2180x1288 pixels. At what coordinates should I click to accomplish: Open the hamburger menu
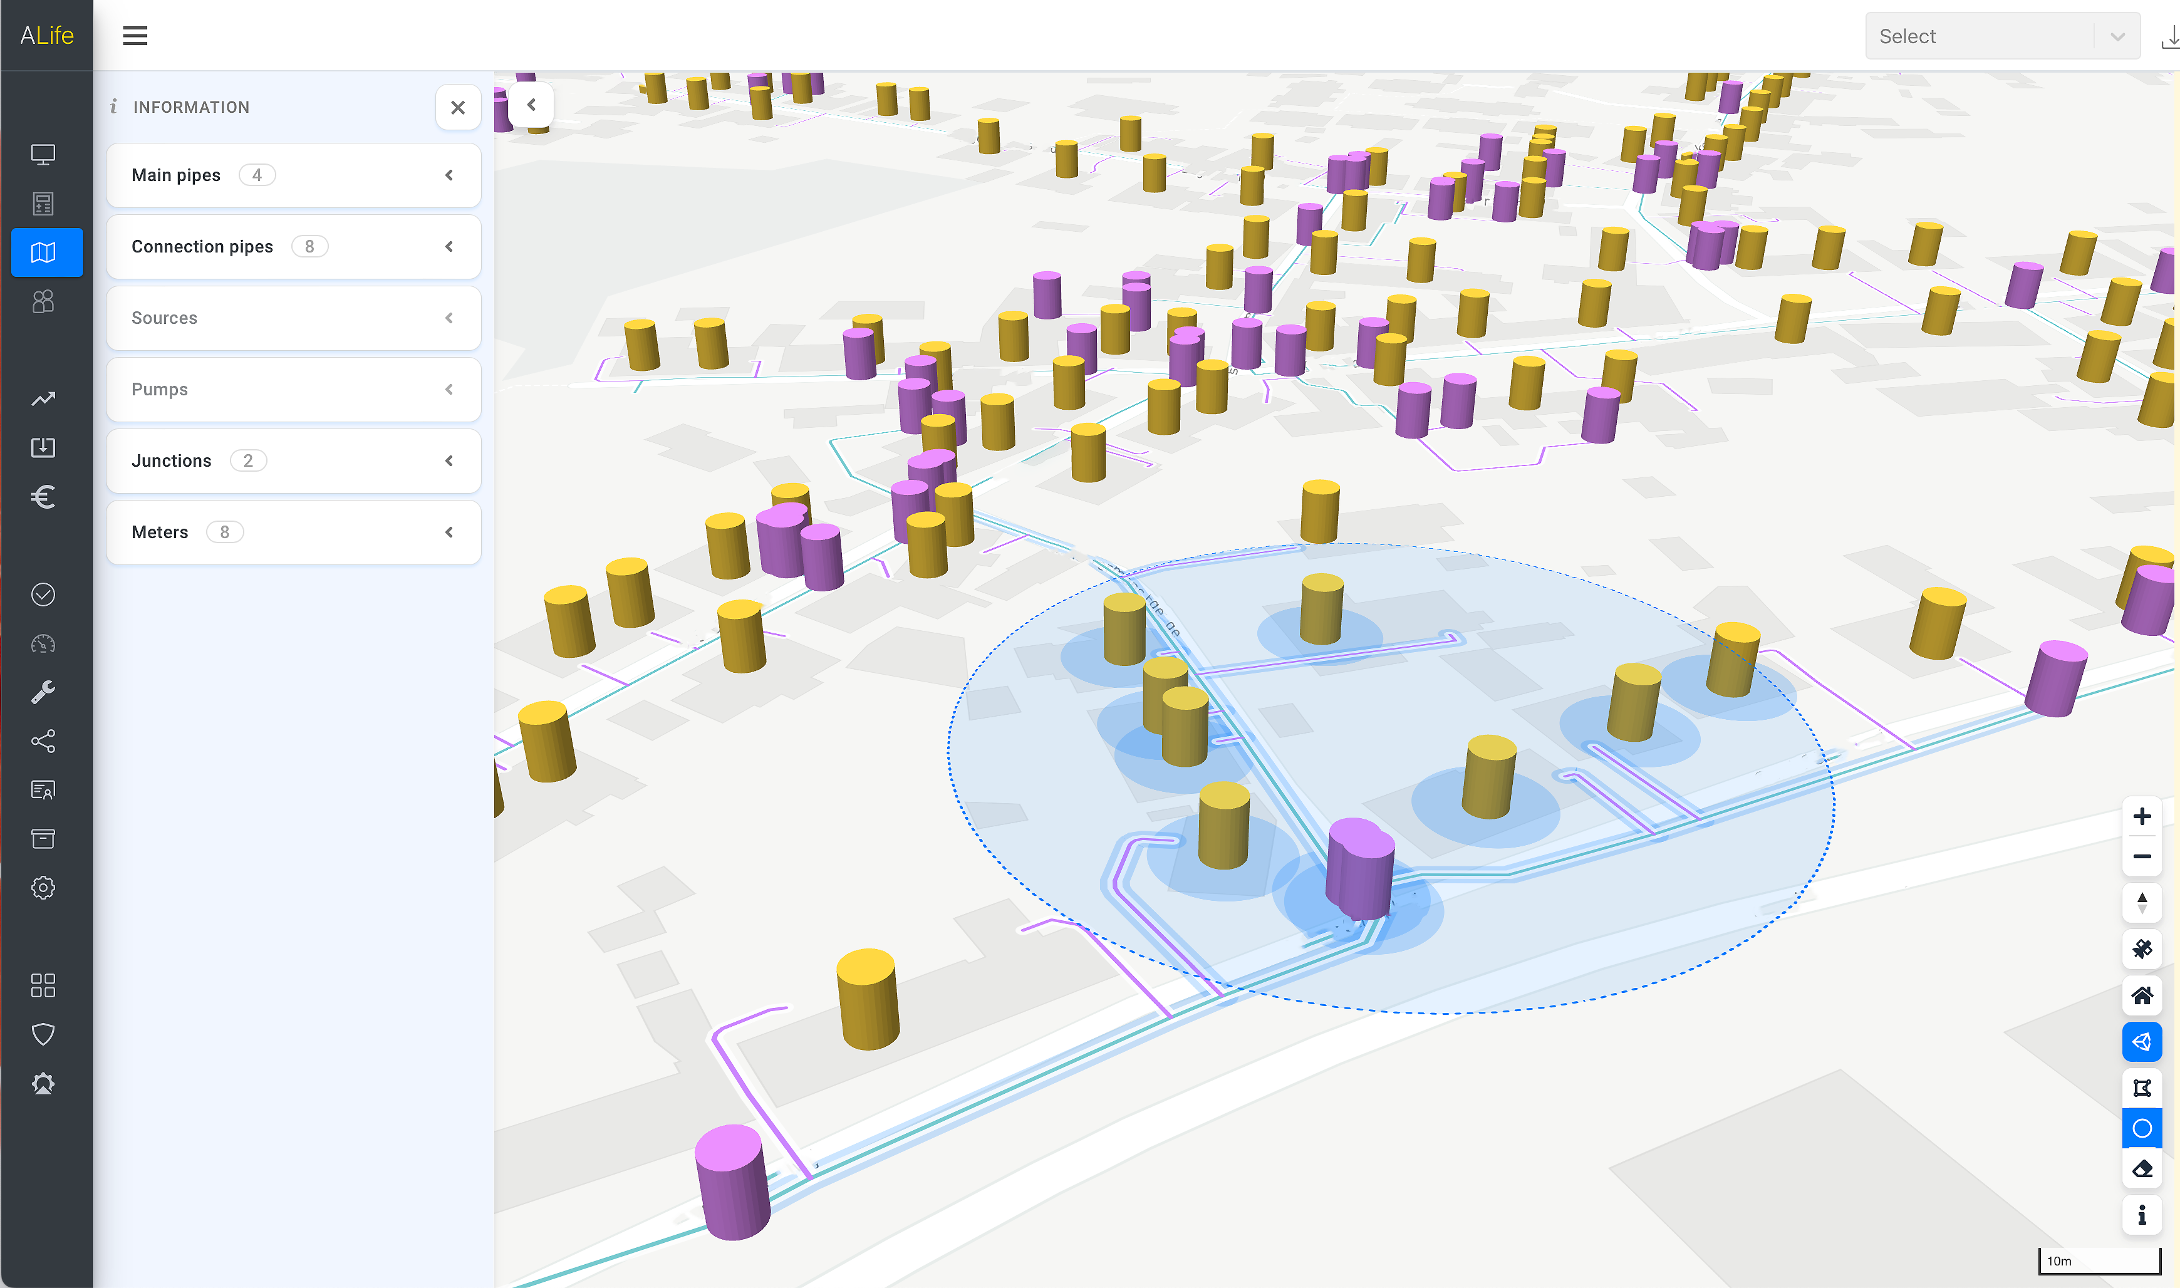click(x=135, y=36)
